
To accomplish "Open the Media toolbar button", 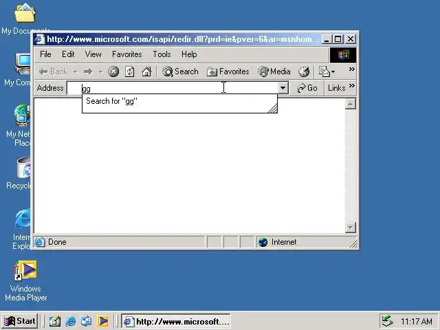I will pyautogui.click(x=274, y=71).
